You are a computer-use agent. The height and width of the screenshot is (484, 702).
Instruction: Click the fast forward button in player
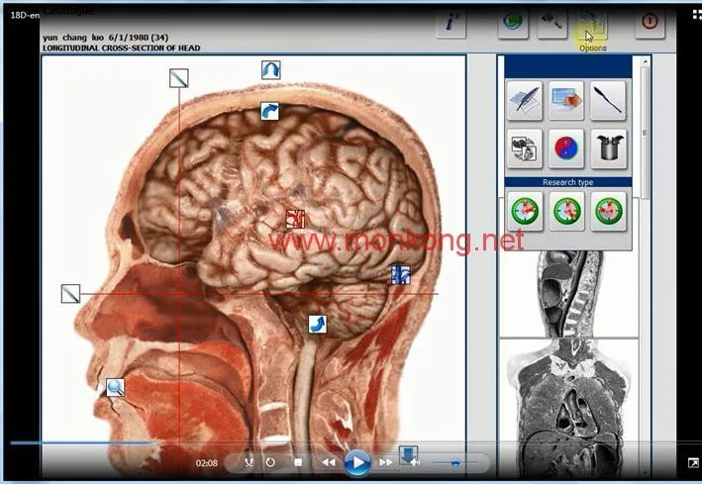click(x=385, y=462)
